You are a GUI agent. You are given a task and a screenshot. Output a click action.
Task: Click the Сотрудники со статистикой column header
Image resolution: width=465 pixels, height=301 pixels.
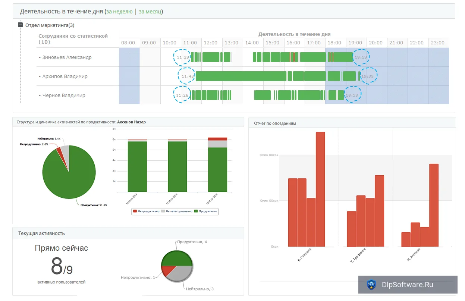point(73,39)
